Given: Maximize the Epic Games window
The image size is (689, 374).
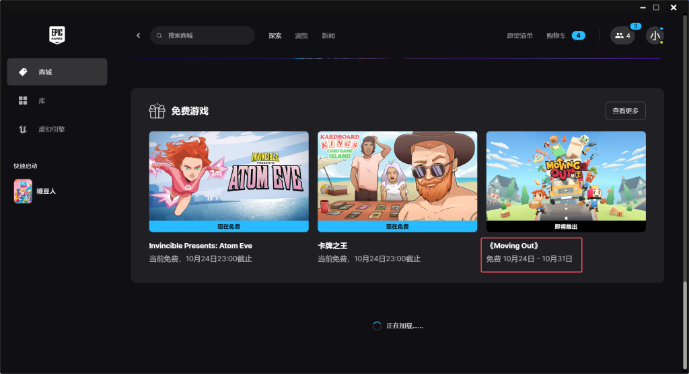Looking at the screenshot, I should 656,7.
